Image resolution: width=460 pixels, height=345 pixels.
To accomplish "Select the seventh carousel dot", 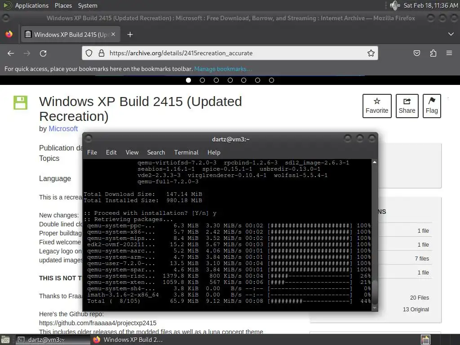I will (271, 80).
